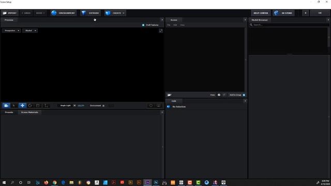This screenshot has width=331, height=186.
Task: Launch Google Chrome from the taskbar
Action: coord(55,182)
